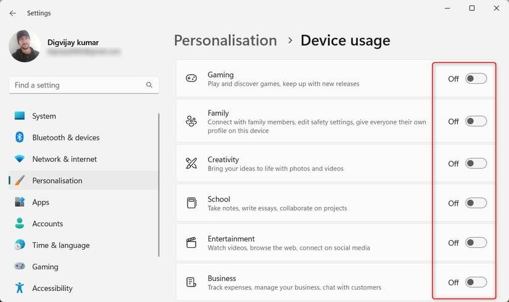Open the System settings category
Image resolution: width=509 pixels, height=302 pixels.
click(44, 116)
